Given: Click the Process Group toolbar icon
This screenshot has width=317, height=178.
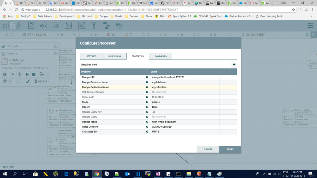Looking at the screenshot, I should point(69,26).
